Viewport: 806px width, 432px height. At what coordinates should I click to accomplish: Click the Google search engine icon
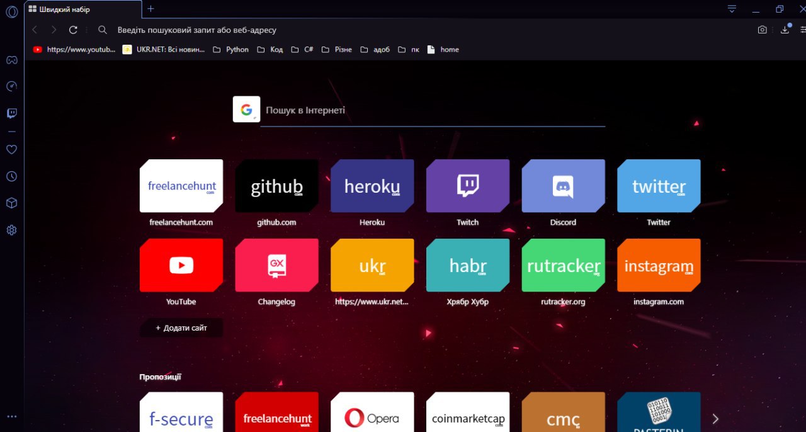click(x=246, y=110)
